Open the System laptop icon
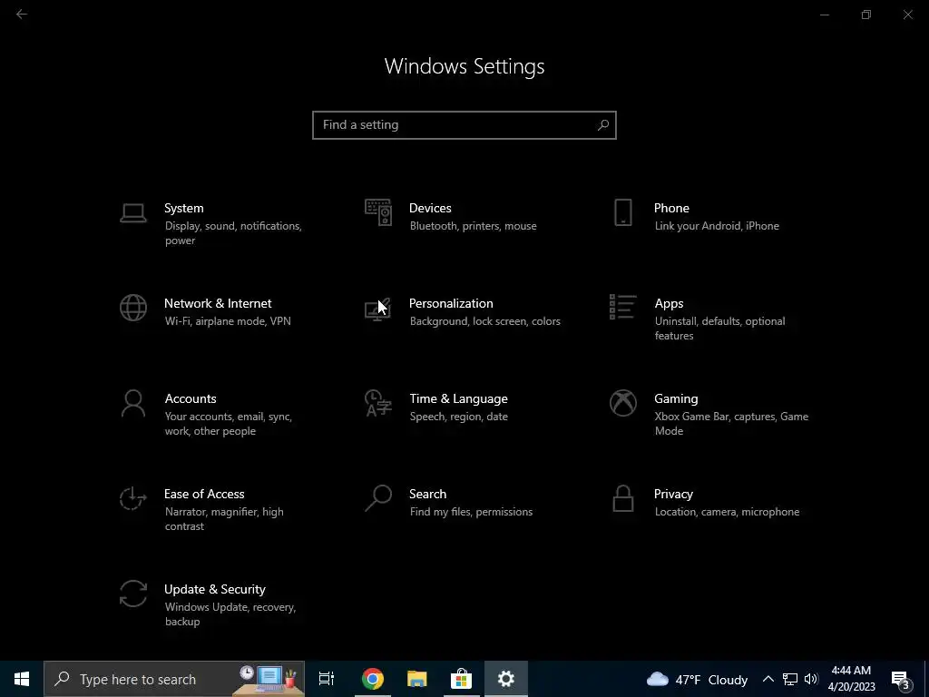 tap(132, 212)
